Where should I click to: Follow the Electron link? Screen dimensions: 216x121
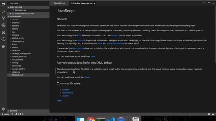click(80, 40)
